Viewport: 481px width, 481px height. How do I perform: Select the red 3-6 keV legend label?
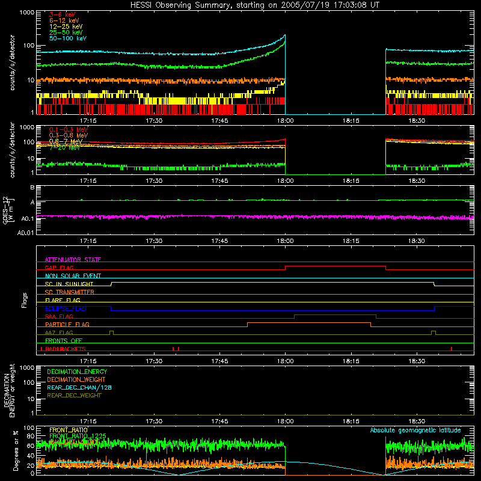click(63, 14)
